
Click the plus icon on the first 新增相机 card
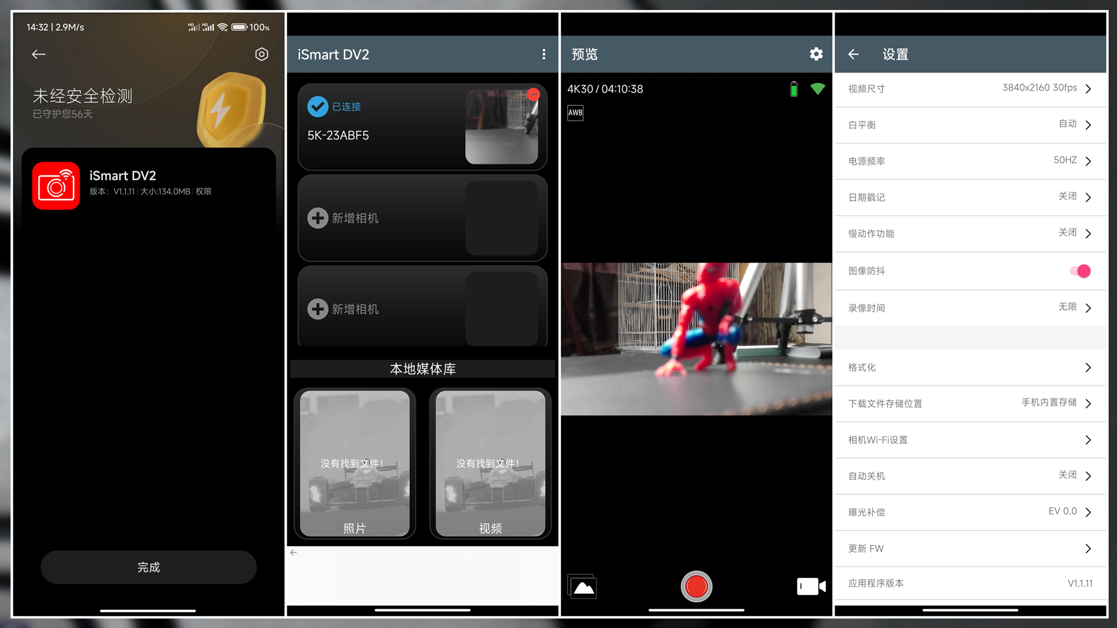pyautogui.click(x=318, y=218)
